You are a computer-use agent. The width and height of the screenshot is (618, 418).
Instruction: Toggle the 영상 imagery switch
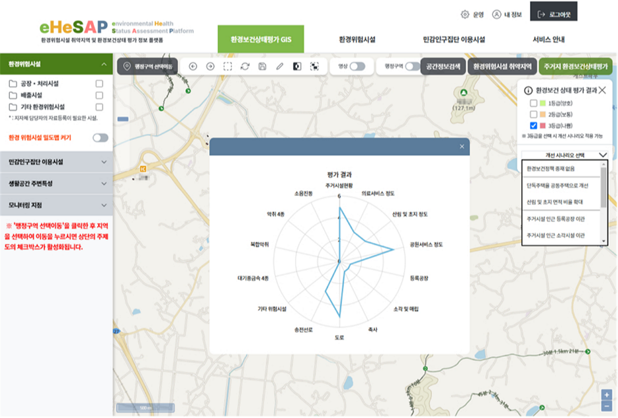358,66
